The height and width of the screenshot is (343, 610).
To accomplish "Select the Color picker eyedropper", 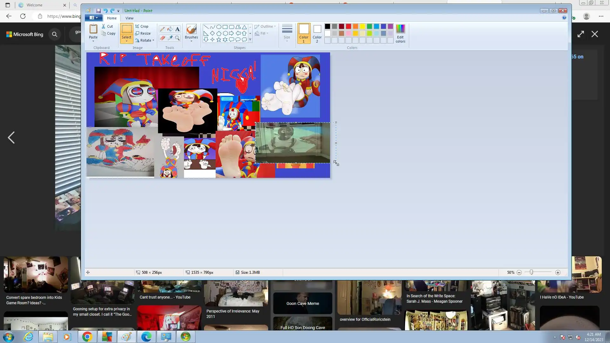I will (170, 38).
